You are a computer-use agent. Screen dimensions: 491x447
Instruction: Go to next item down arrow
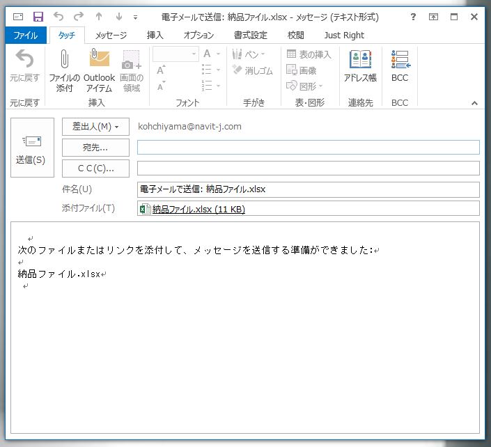[119, 16]
